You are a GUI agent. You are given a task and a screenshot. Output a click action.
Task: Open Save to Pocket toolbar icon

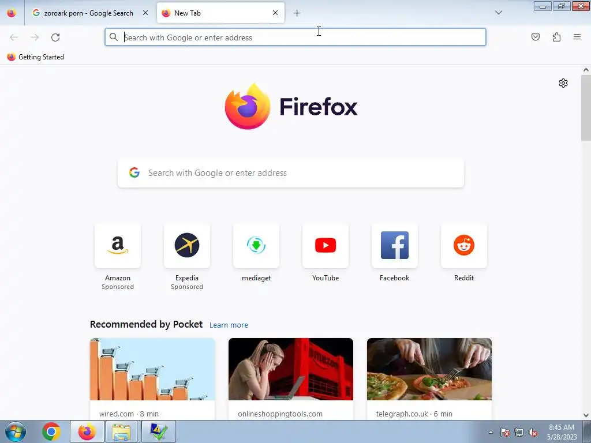[x=535, y=37]
